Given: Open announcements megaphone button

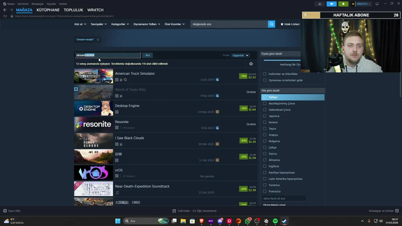Looking at the screenshot, I should click(332, 4).
